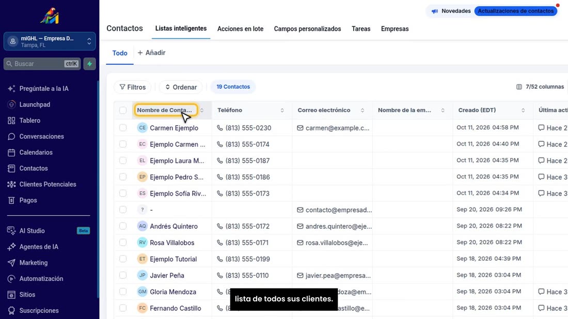Switch to Listas inteligentes tab
This screenshot has width=568, height=319.
(x=181, y=28)
